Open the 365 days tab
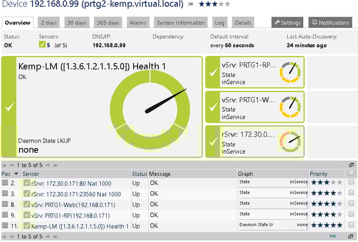358x242 pixels. (x=108, y=22)
